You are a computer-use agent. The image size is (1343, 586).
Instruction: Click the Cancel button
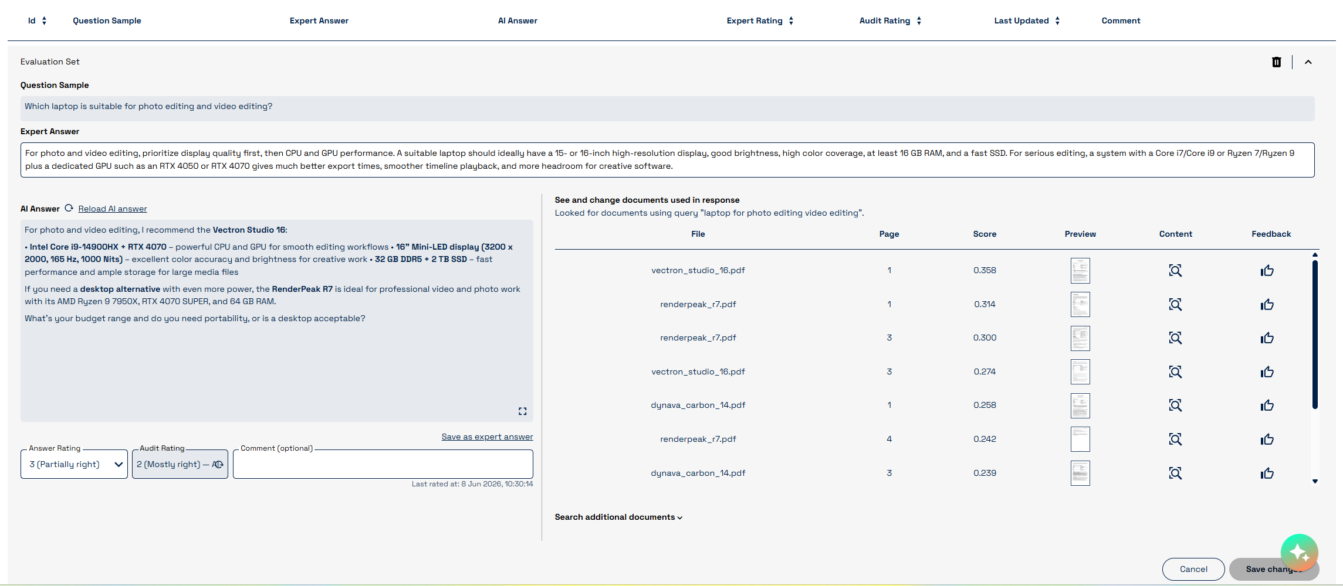pyautogui.click(x=1193, y=569)
